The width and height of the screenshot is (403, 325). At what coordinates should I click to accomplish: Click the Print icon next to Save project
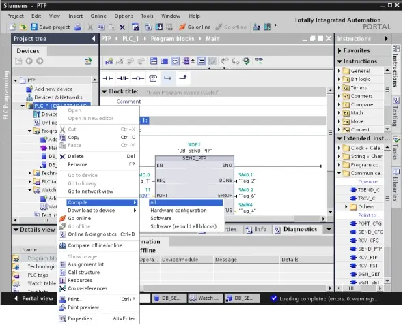pyautogui.click(x=78, y=27)
